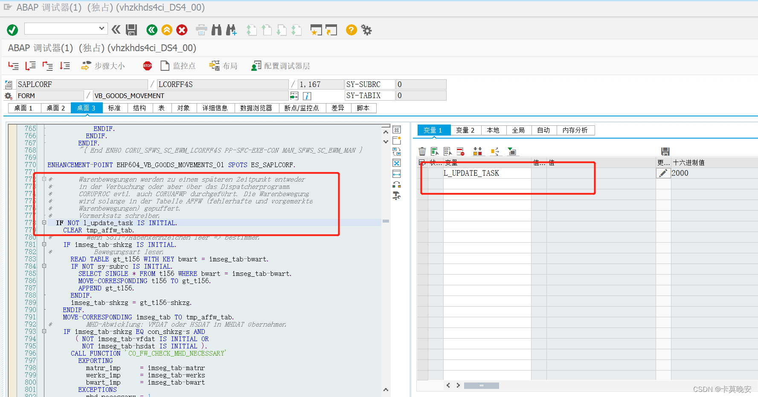Click the green checkmark Enter icon
The height and width of the screenshot is (397, 758).
tap(12, 30)
